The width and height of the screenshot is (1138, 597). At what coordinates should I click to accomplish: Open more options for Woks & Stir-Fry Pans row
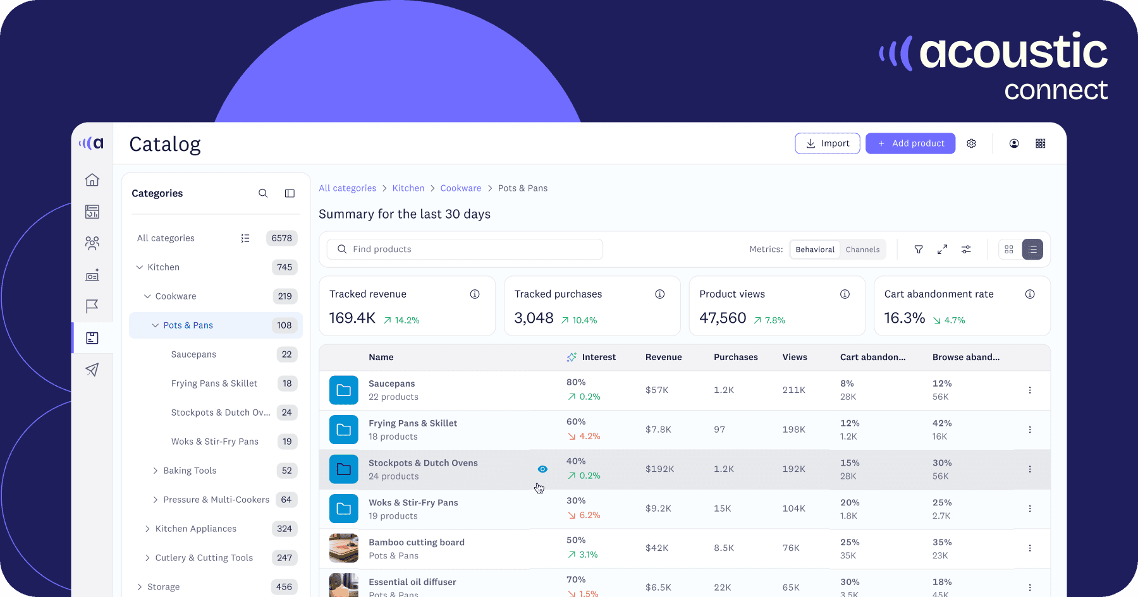[1030, 509]
